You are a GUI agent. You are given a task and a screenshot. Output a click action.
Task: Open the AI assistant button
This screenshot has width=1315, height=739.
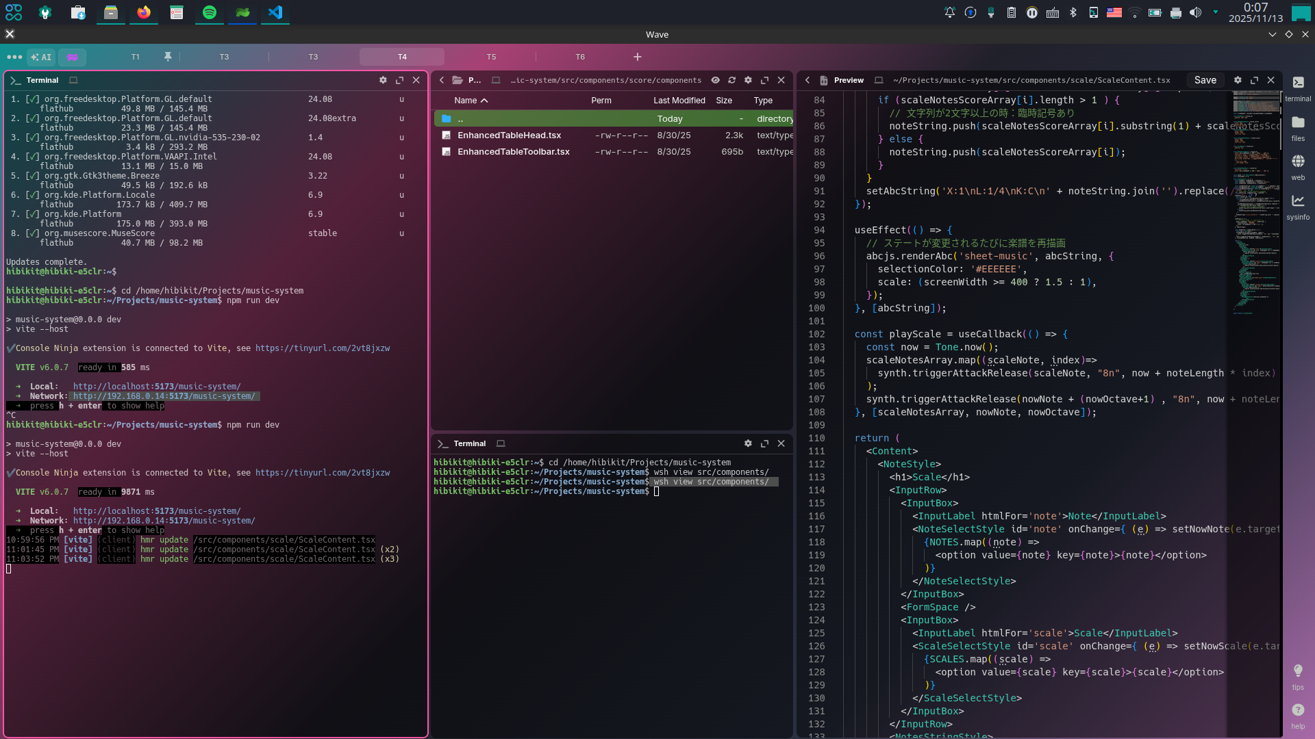click(41, 57)
